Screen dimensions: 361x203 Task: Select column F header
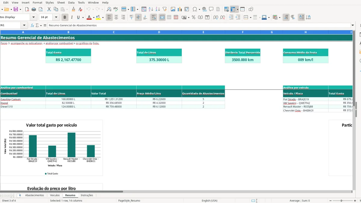[242, 32]
